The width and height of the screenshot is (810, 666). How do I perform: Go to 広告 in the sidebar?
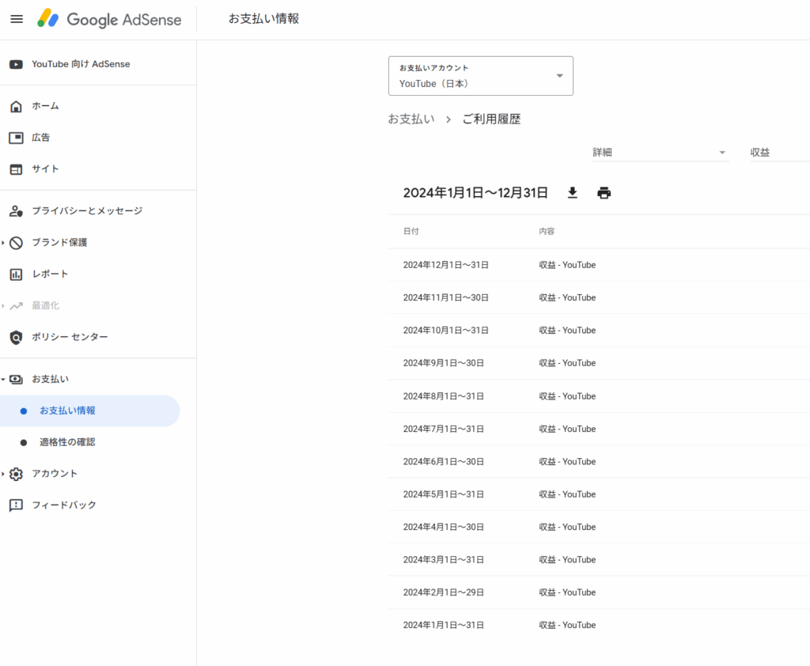[x=41, y=138]
